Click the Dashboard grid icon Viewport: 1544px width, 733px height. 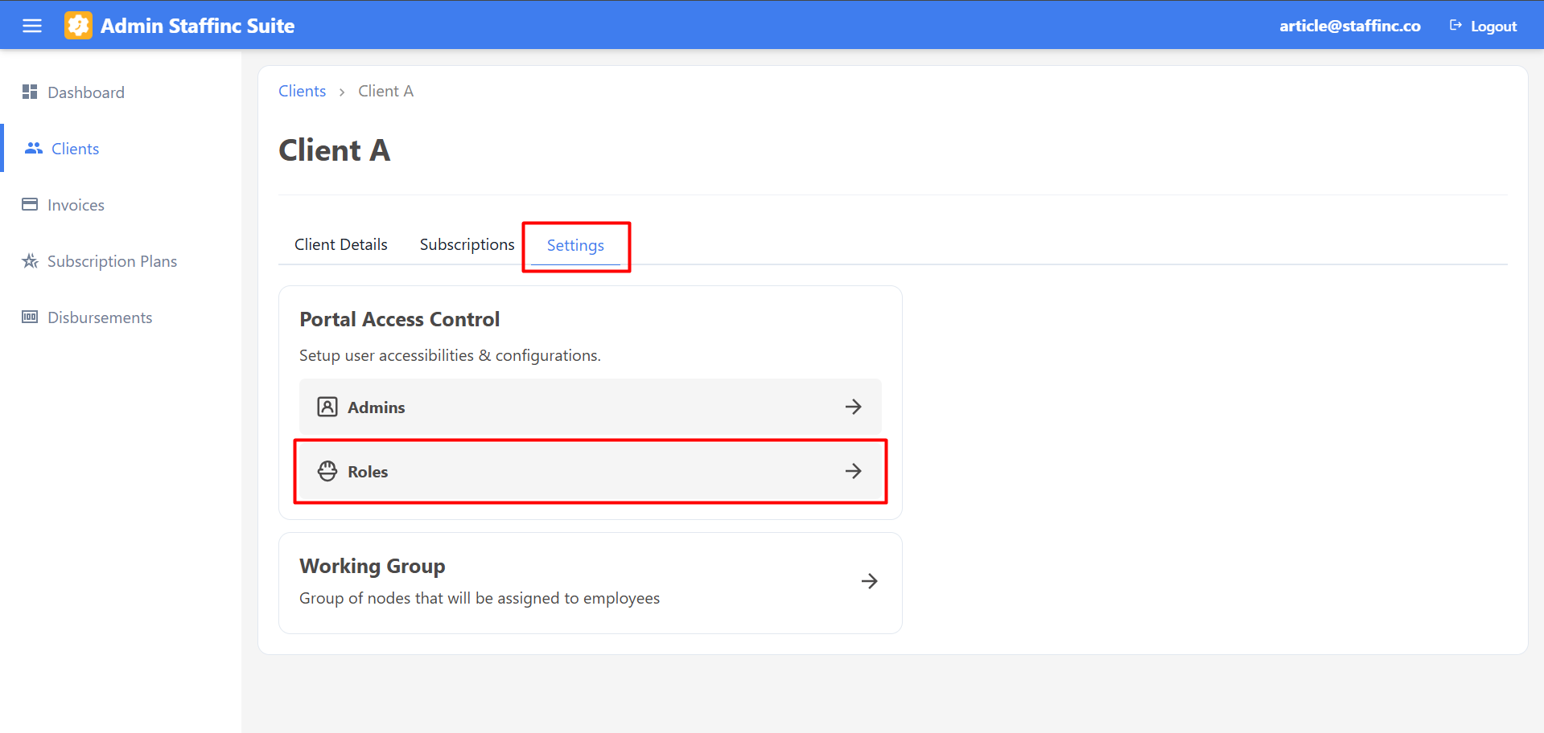pyautogui.click(x=30, y=92)
